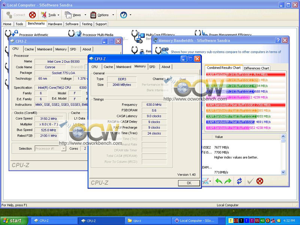Click the blue Help question mark icon
This screenshot has height=225, width=300.
coord(124,15)
